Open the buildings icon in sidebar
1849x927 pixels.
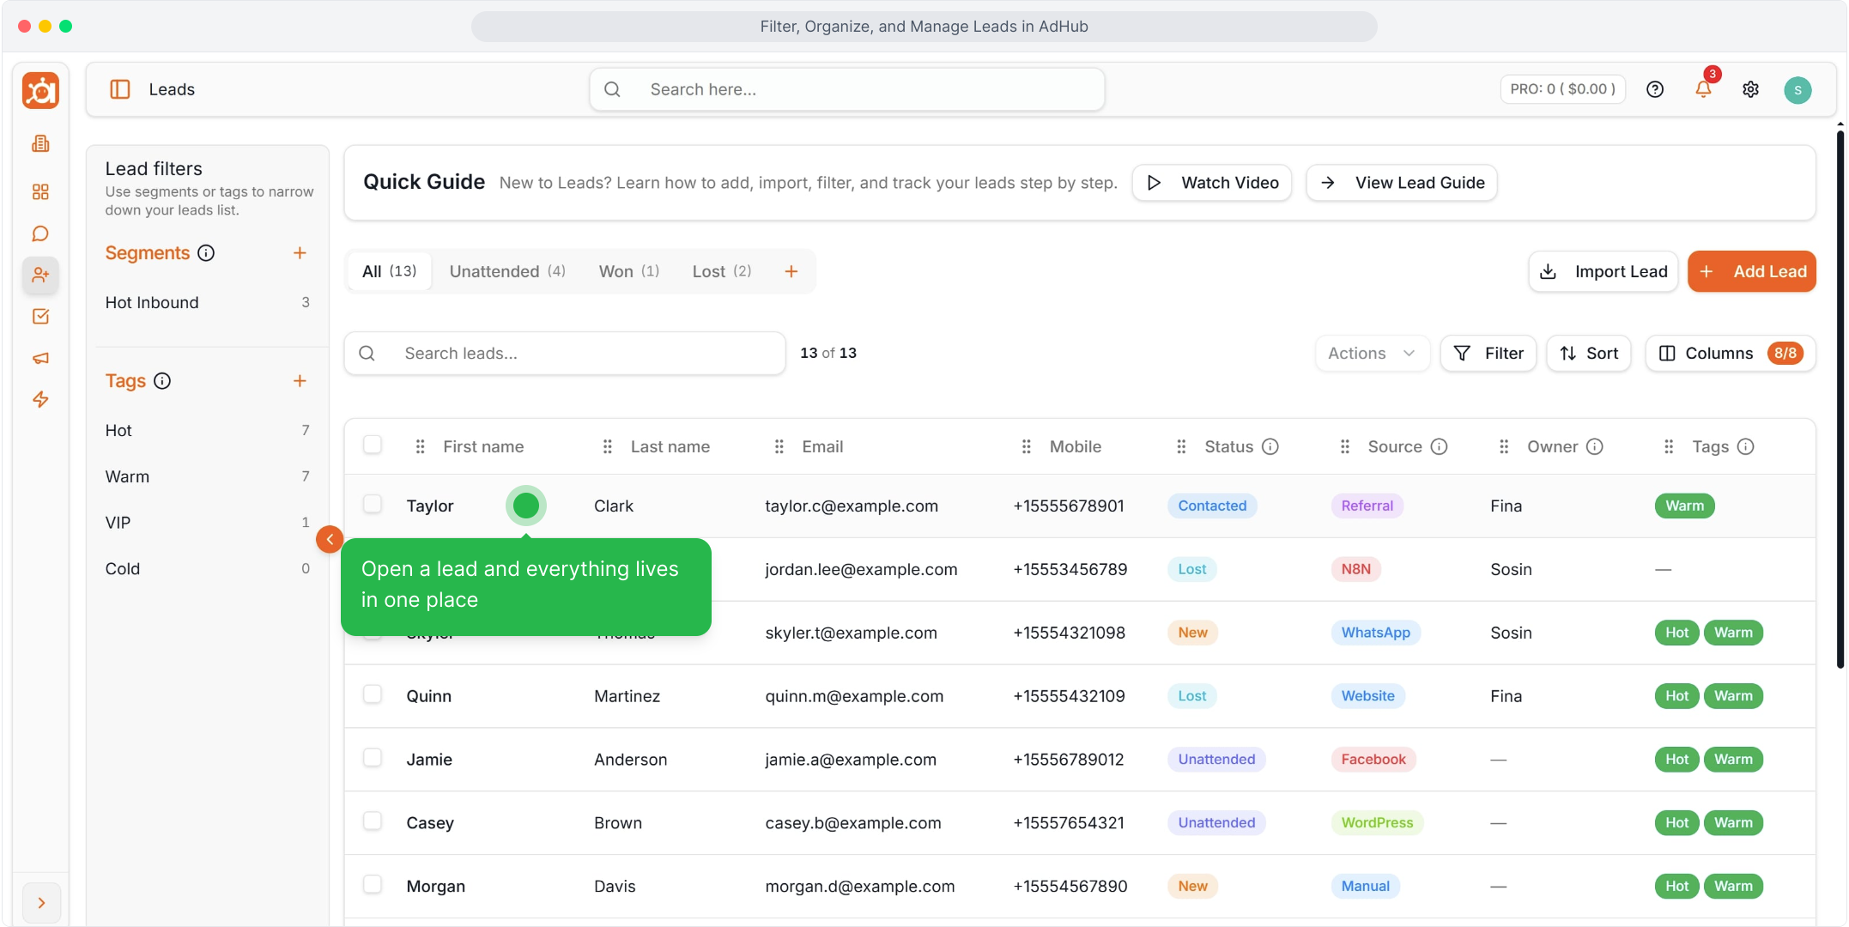click(40, 143)
